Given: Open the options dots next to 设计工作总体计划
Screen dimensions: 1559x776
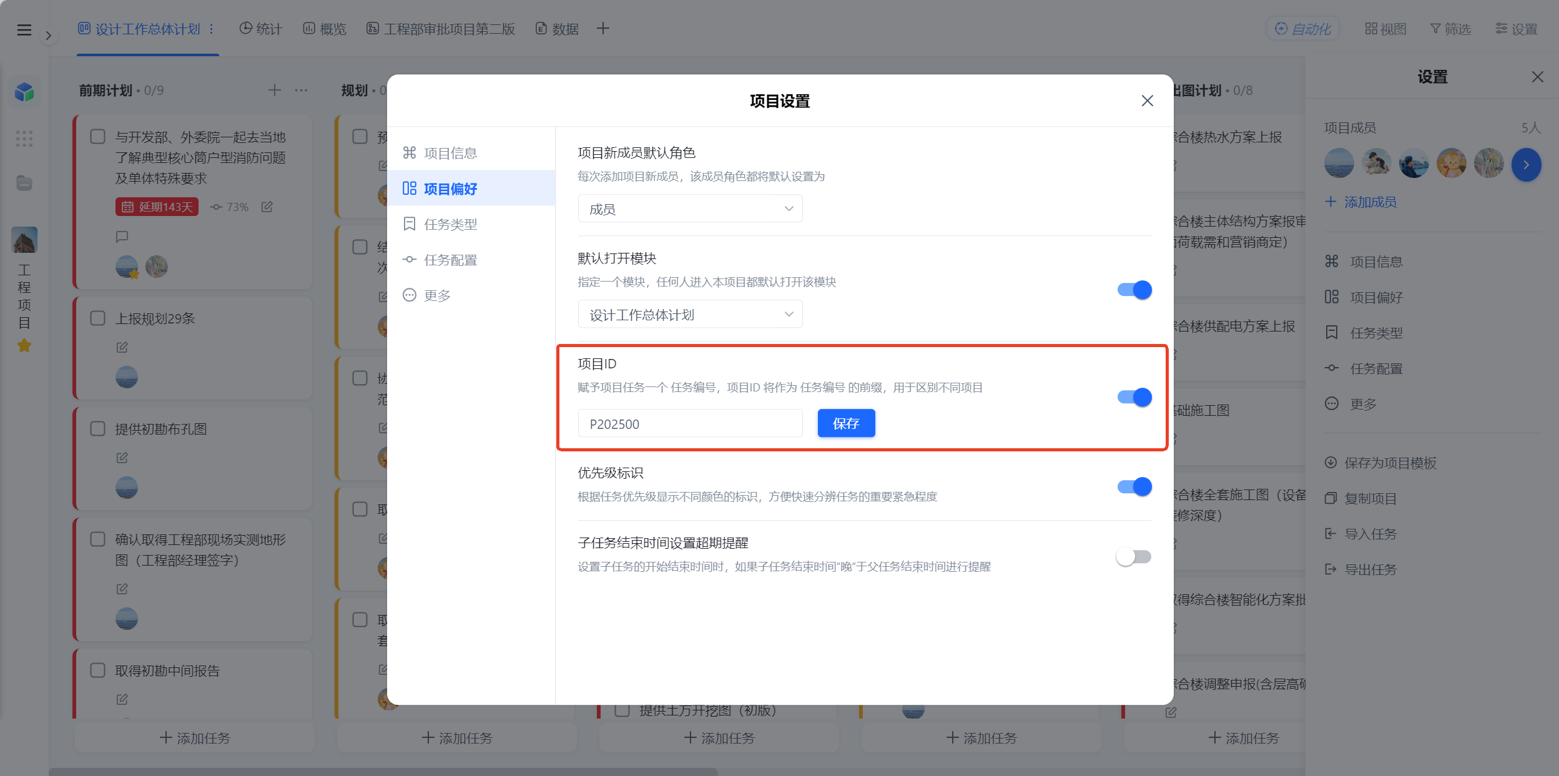Looking at the screenshot, I should tap(212, 29).
